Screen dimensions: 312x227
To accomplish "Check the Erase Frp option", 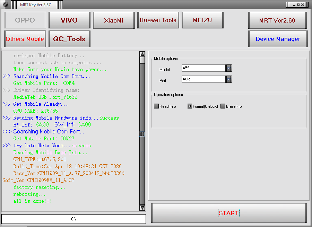I will [223, 106].
